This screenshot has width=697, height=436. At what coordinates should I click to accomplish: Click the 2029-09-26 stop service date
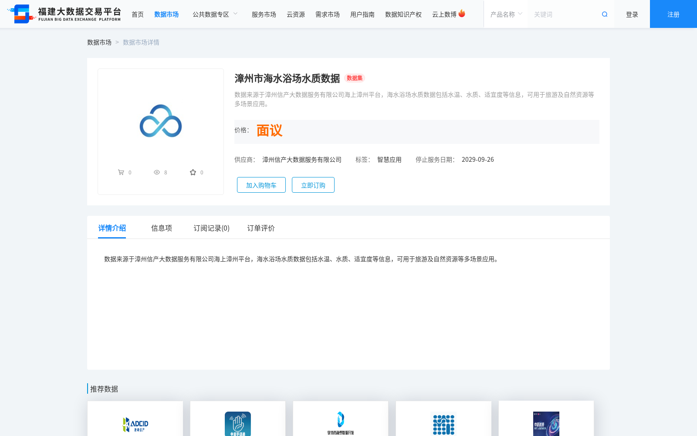[478, 160]
